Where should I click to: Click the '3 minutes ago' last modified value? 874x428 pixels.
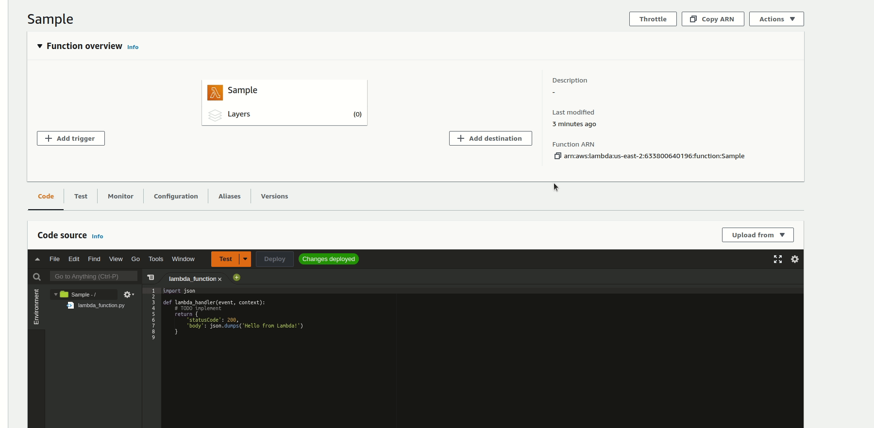point(574,124)
